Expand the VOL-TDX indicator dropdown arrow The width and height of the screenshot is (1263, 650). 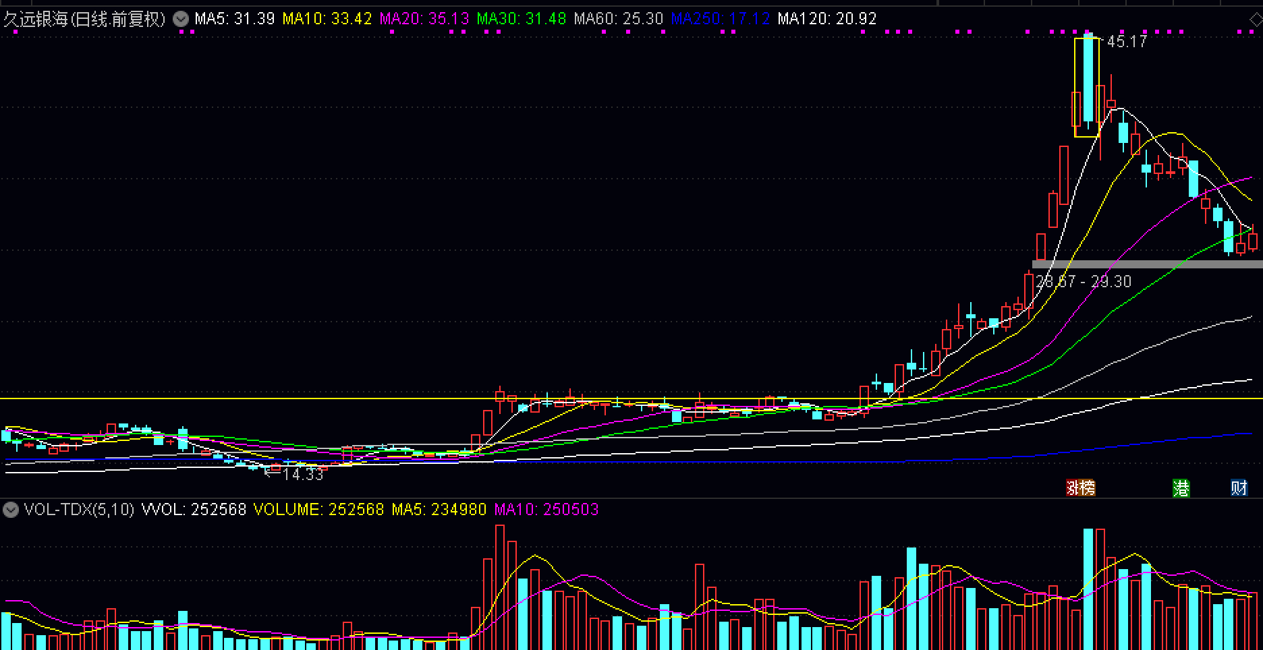(10, 510)
